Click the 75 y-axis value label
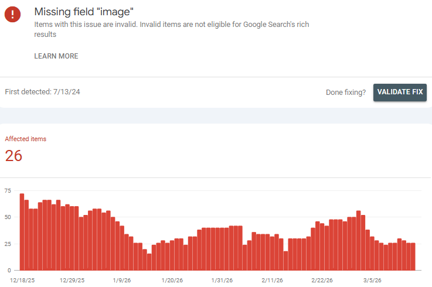 click(x=8, y=190)
